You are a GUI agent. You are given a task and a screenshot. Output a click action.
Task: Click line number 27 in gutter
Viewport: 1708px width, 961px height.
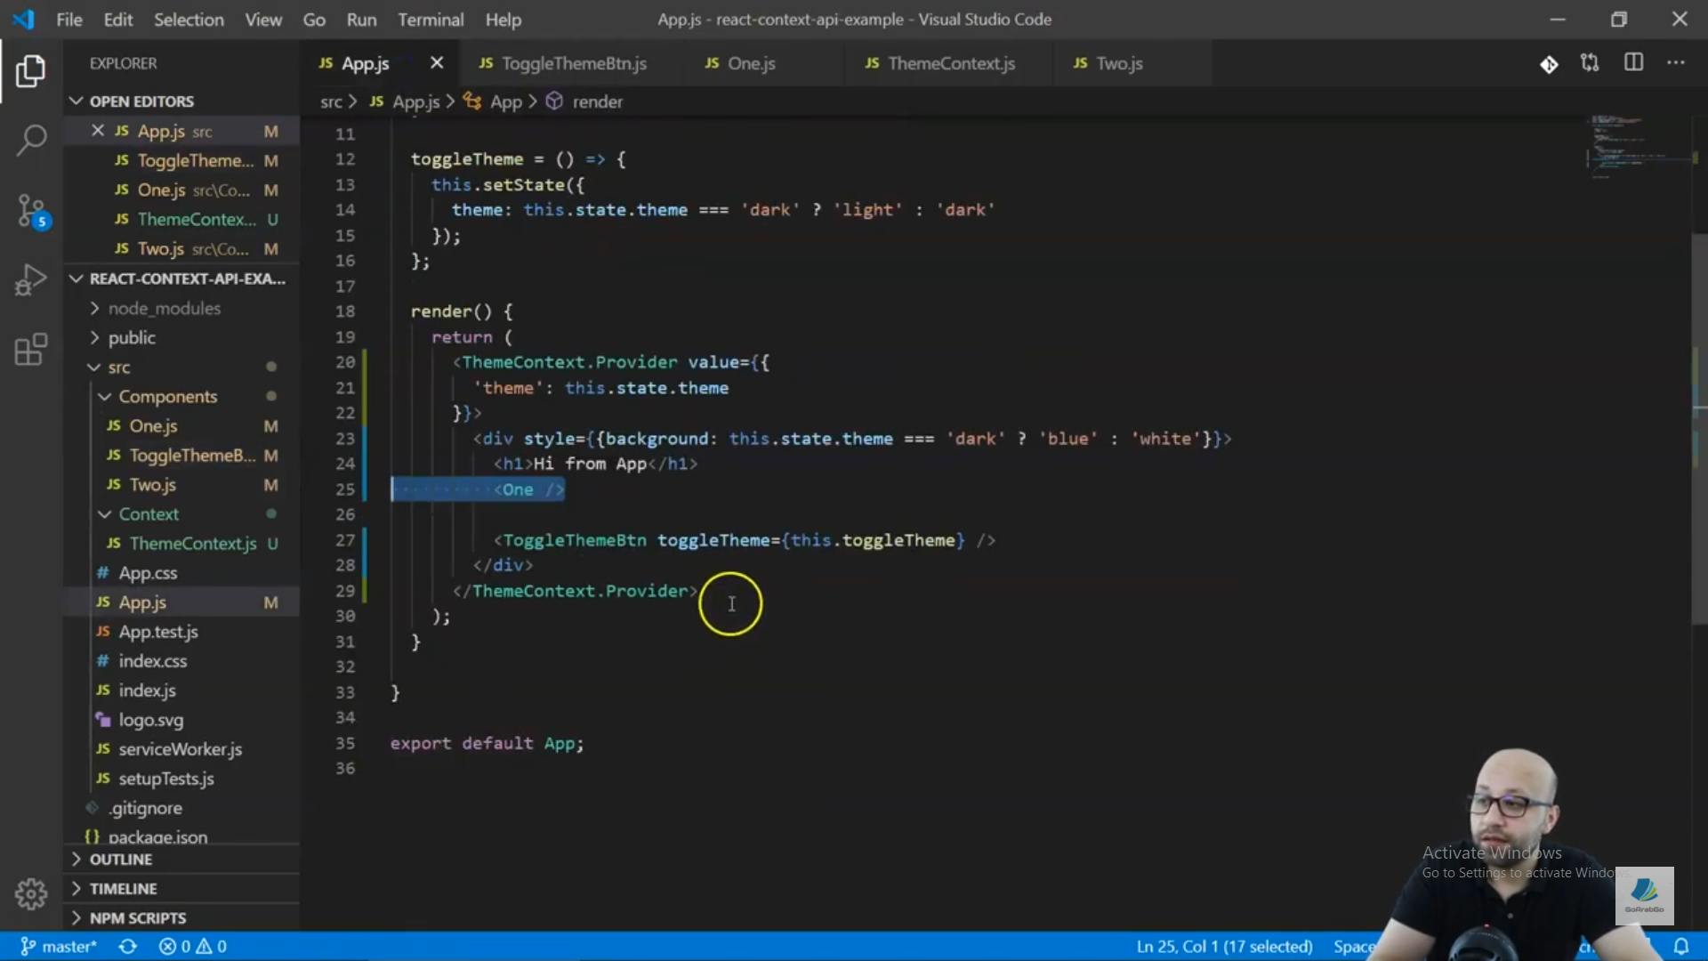345,540
